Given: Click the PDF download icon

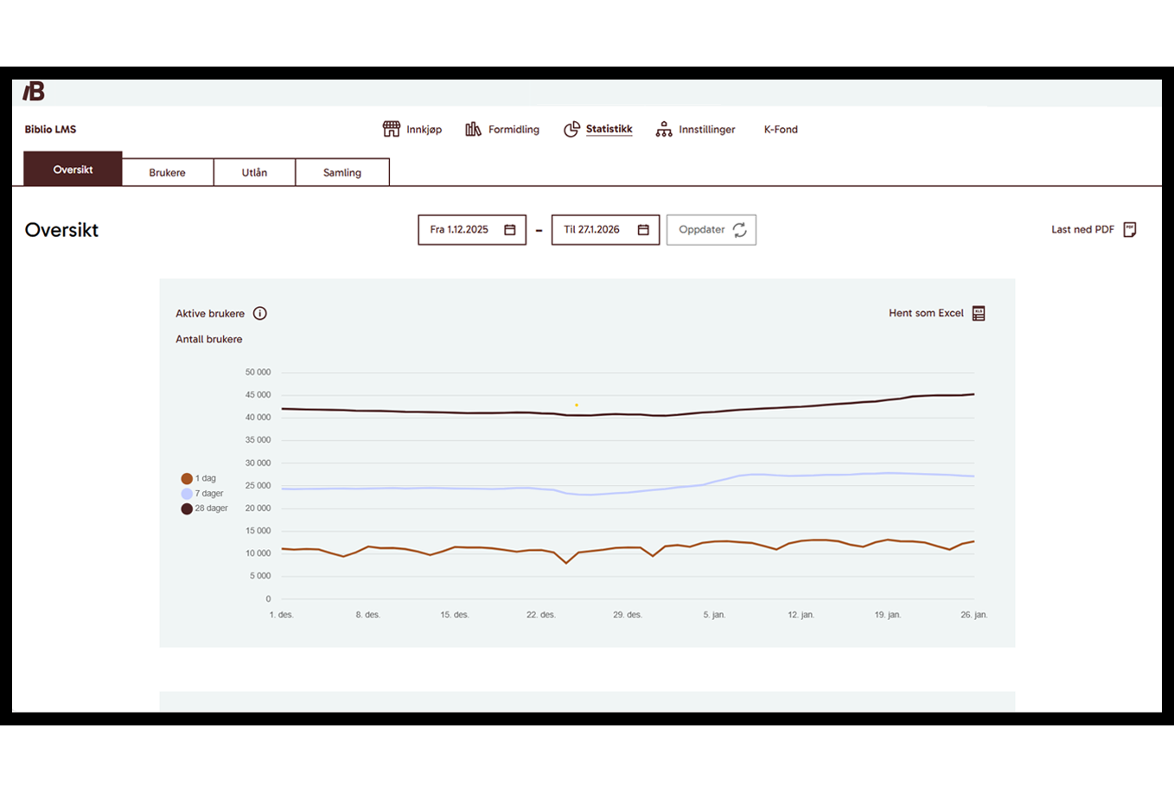Looking at the screenshot, I should point(1129,229).
